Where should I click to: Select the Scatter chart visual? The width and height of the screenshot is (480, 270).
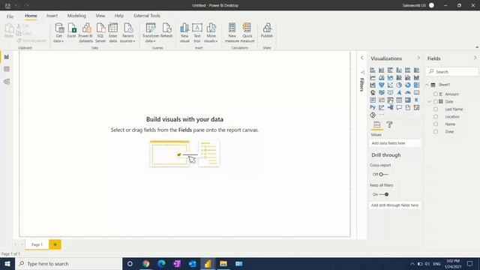[x=390, y=85]
